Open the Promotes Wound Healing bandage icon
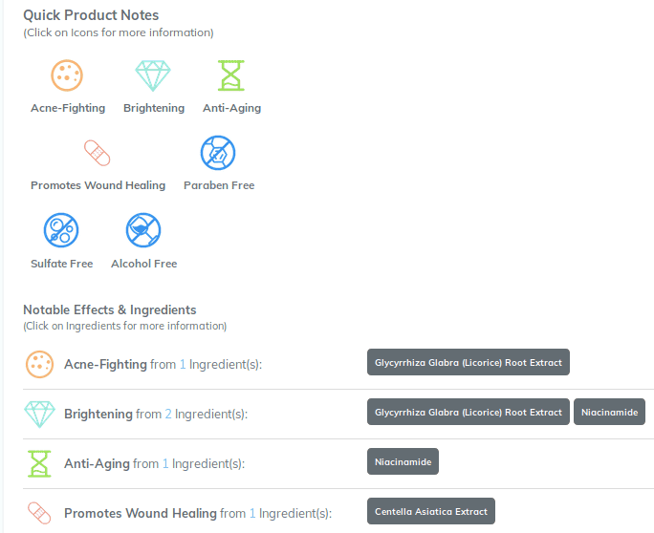The height and width of the screenshot is (533, 654). point(98,153)
